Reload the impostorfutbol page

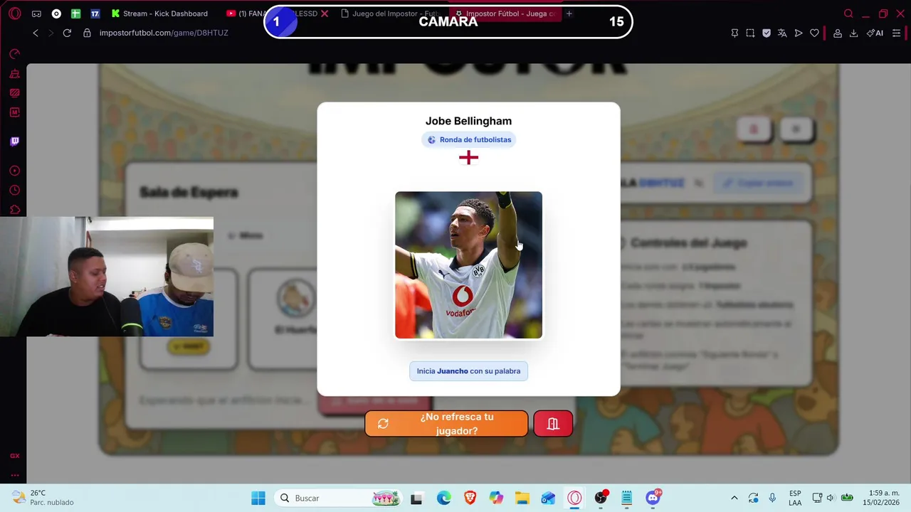point(67,33)
